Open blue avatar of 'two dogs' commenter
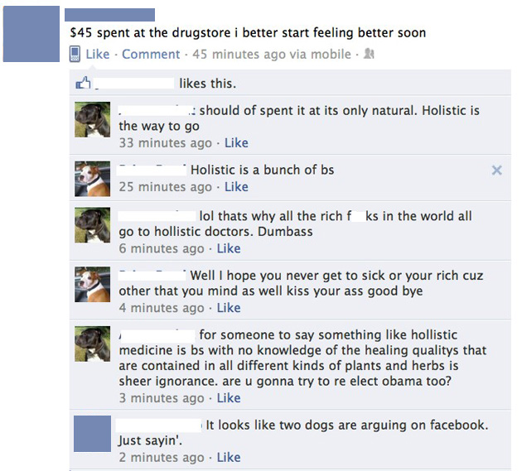Viewport: 522px width, 471px height. (x=92, y=434)
